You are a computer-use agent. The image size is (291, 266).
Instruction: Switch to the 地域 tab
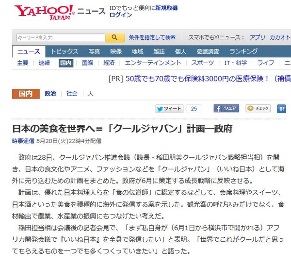[x=138, y=51]
